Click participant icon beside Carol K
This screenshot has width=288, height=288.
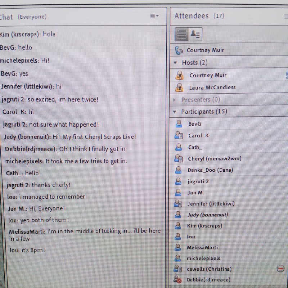(x=179, y=136)
